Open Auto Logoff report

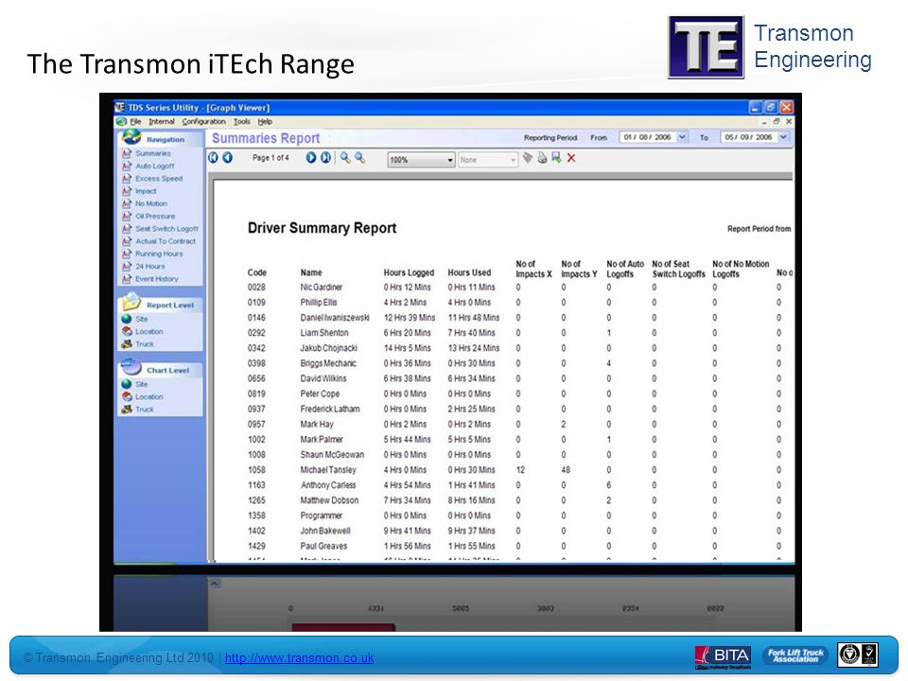[154, 166]
